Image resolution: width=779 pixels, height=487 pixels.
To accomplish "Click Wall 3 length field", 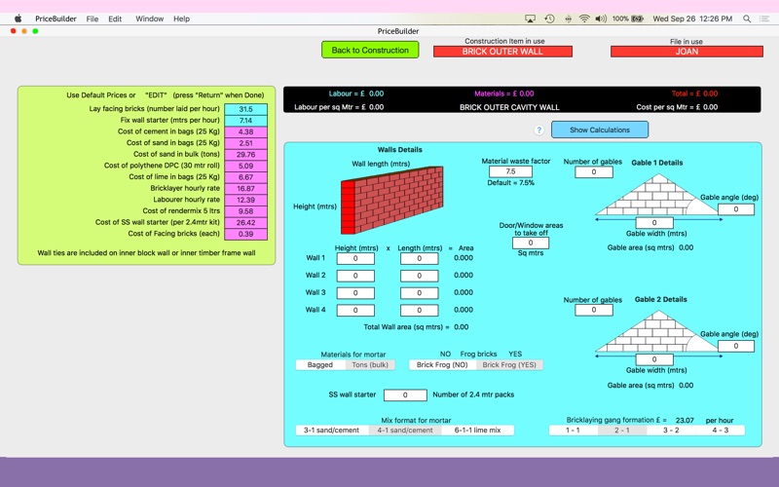I will tap(420, 293).
